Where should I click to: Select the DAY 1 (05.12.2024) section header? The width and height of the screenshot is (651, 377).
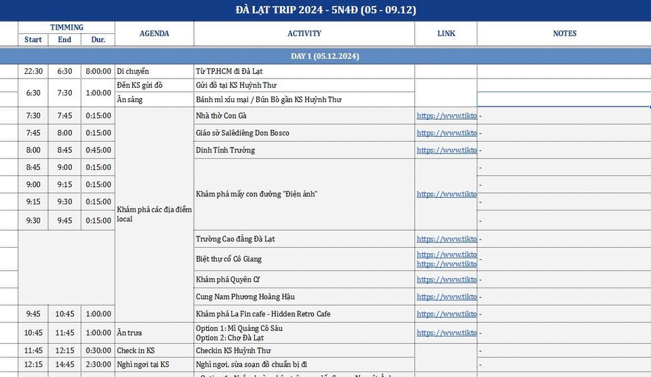point(325,56)
